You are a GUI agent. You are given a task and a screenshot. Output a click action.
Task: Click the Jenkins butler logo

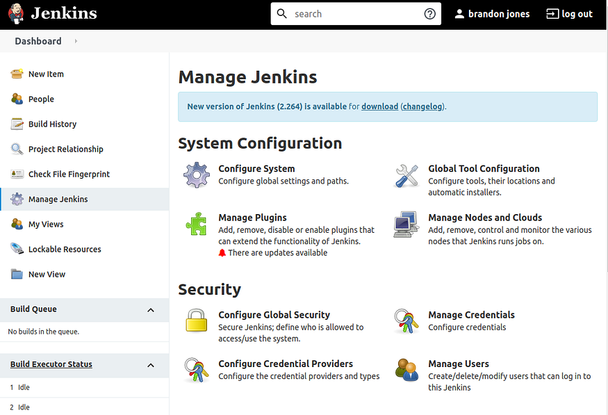[17, 14]
